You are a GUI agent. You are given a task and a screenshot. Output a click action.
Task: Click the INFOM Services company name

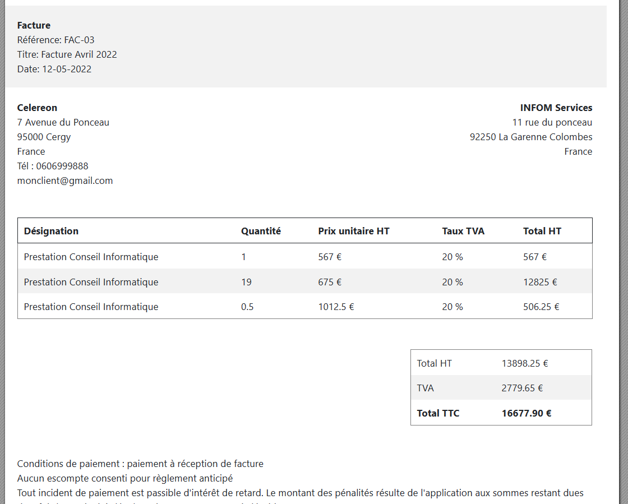(556, 108)
